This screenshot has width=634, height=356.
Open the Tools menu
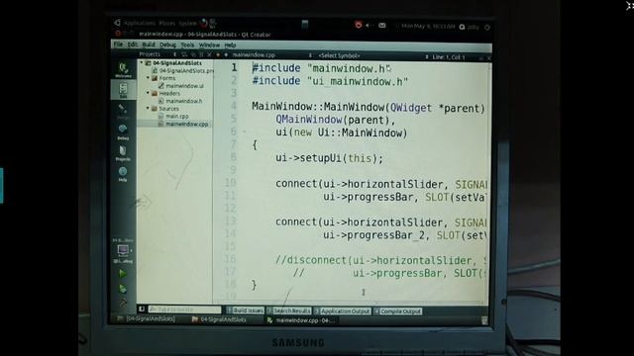(x=187, y=44)
